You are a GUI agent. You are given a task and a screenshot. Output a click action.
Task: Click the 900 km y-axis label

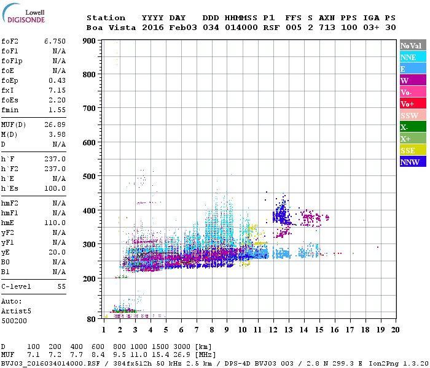[x=89, y=41]
